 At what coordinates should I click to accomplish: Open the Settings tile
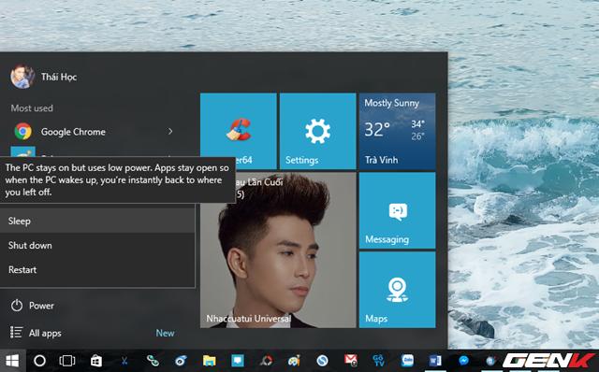318,131
